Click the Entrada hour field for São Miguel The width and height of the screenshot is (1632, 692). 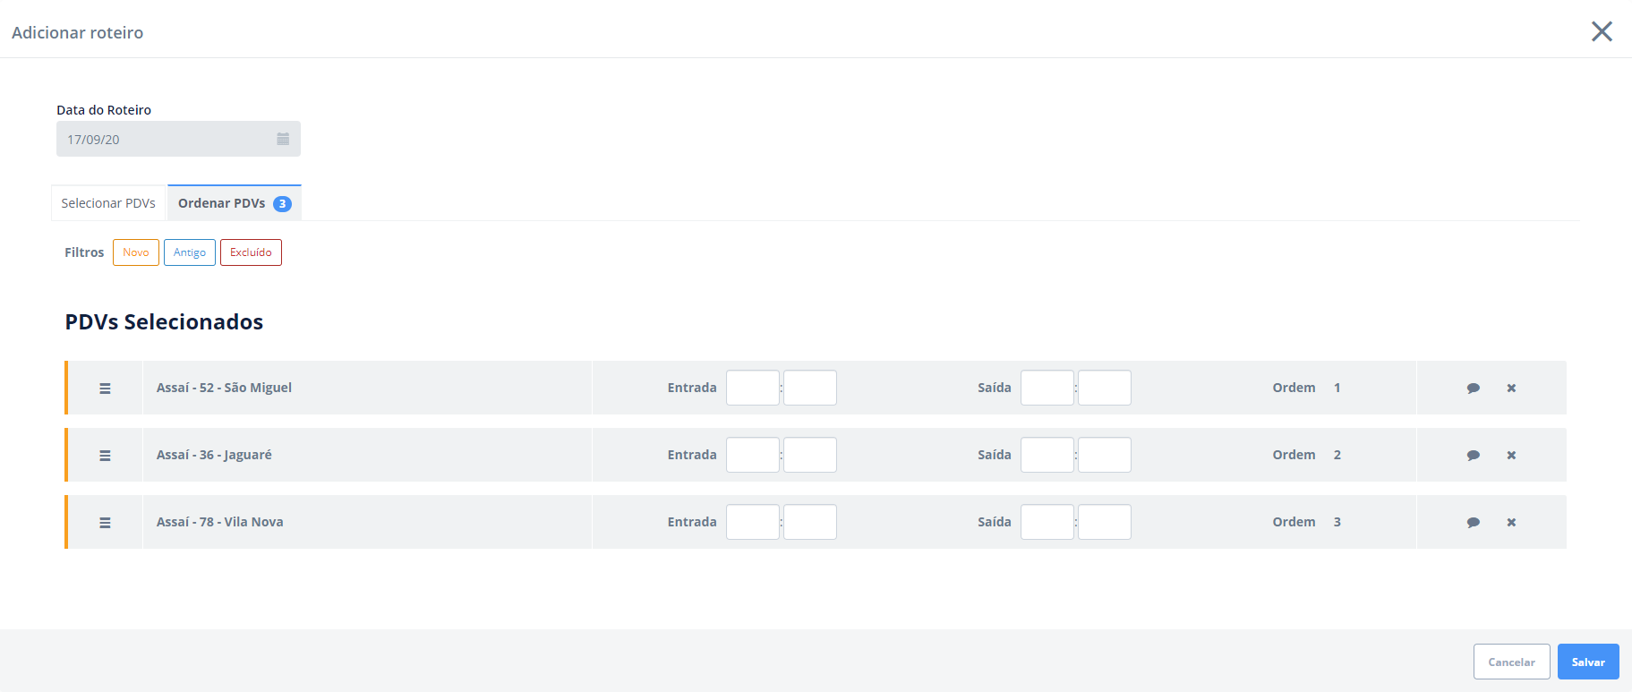(x=752, y=388)
